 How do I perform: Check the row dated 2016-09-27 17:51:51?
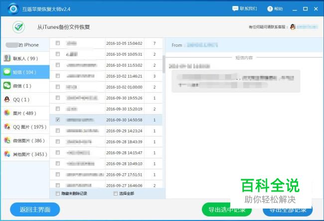tap(58, 174)
